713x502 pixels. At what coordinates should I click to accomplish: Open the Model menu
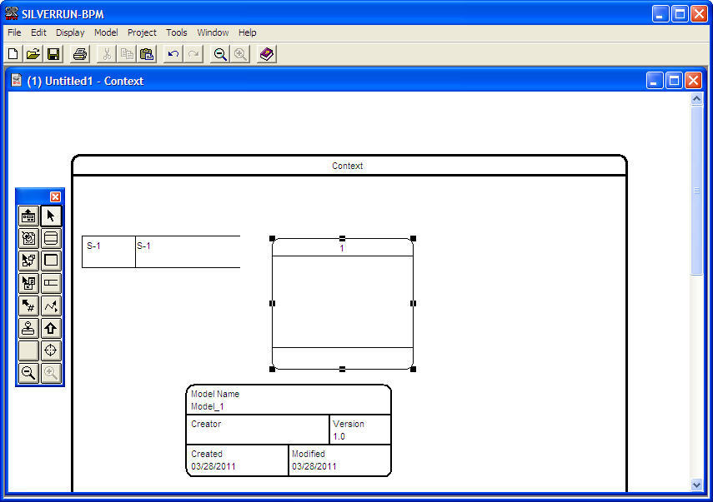106,32
